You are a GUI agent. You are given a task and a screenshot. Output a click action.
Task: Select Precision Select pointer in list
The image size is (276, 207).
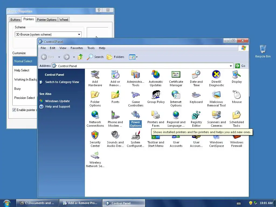tap(25, 98)
